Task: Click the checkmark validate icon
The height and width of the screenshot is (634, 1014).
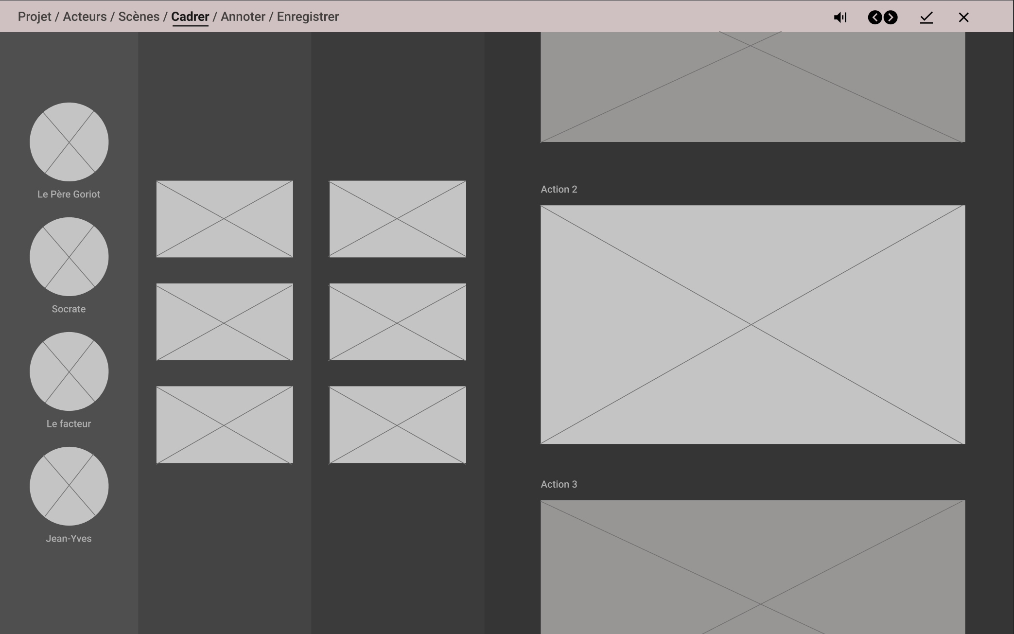Action: (927, 18)
